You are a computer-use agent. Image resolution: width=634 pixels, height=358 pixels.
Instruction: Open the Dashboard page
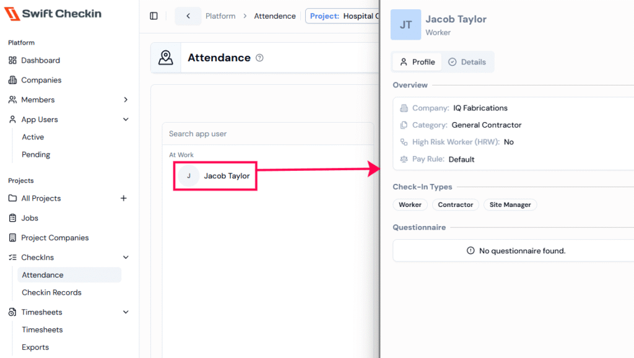(x=40, y=60)
